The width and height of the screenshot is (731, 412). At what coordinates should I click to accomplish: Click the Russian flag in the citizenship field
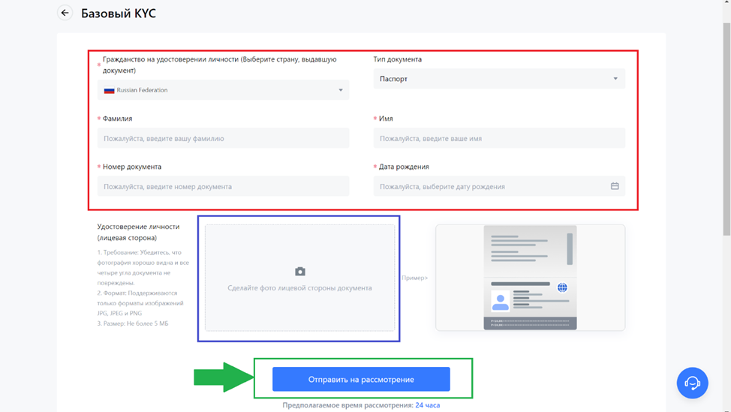(109, 90)
